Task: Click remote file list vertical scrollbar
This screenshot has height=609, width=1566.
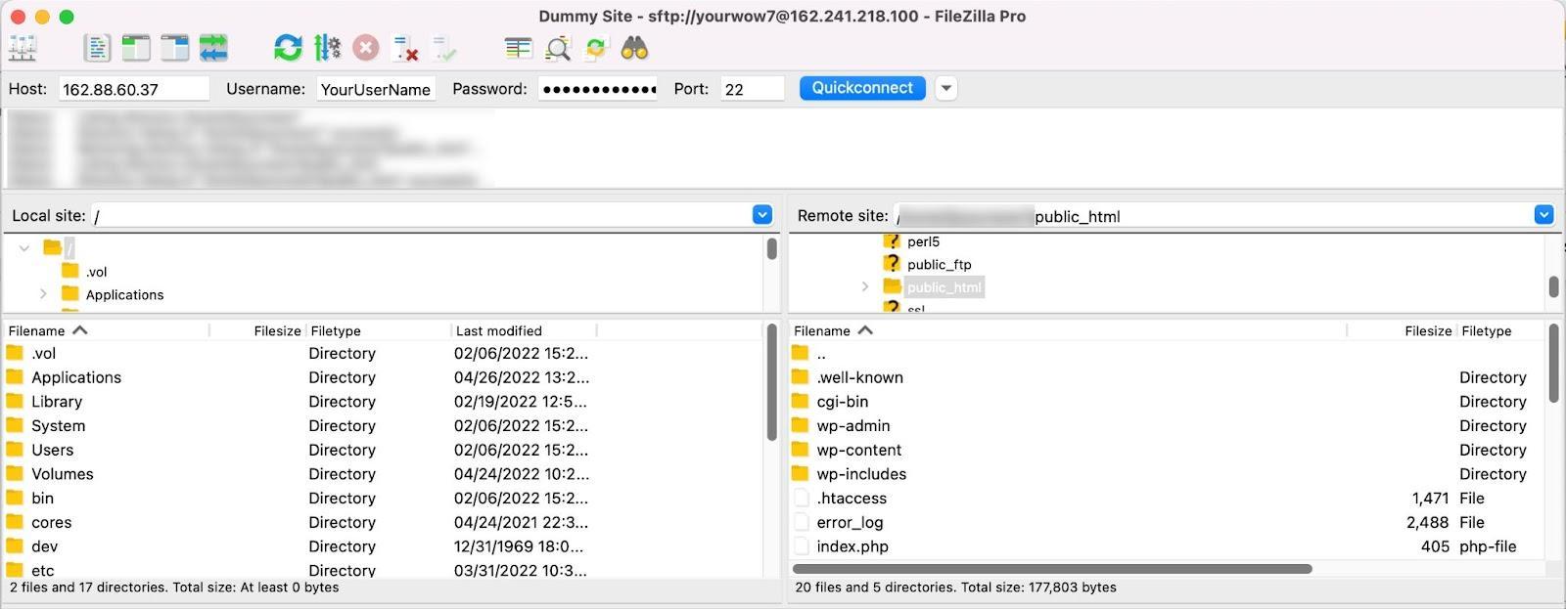Action: (1553, 364)
